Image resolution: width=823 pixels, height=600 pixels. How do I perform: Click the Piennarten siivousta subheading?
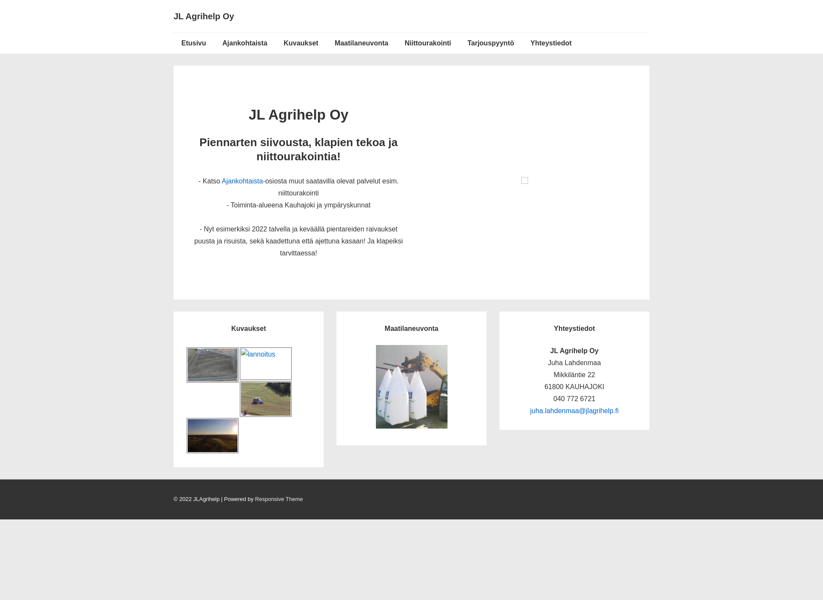(x=298, y=149)
